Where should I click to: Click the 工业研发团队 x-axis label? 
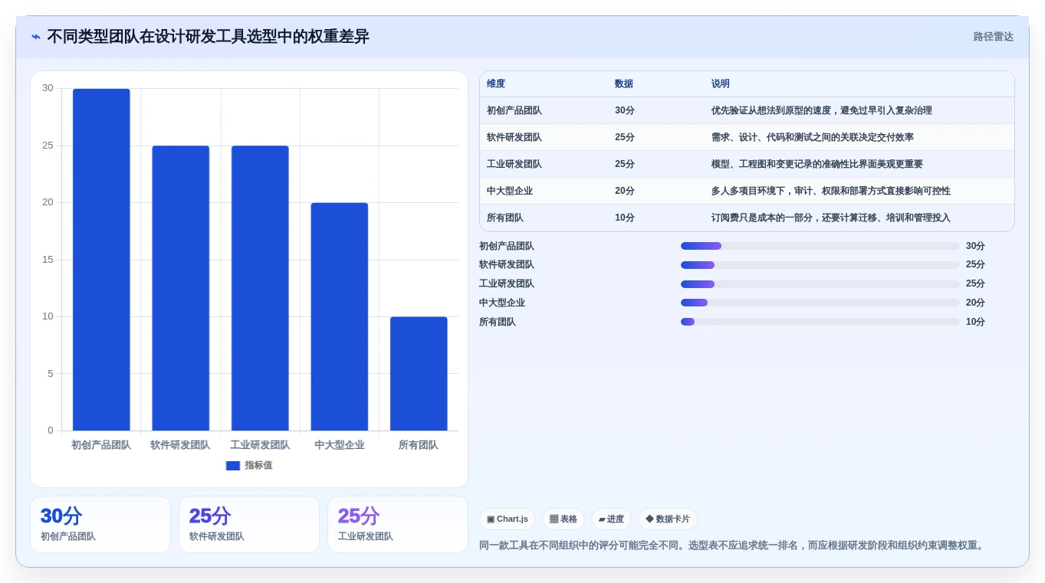coord(260,445)
